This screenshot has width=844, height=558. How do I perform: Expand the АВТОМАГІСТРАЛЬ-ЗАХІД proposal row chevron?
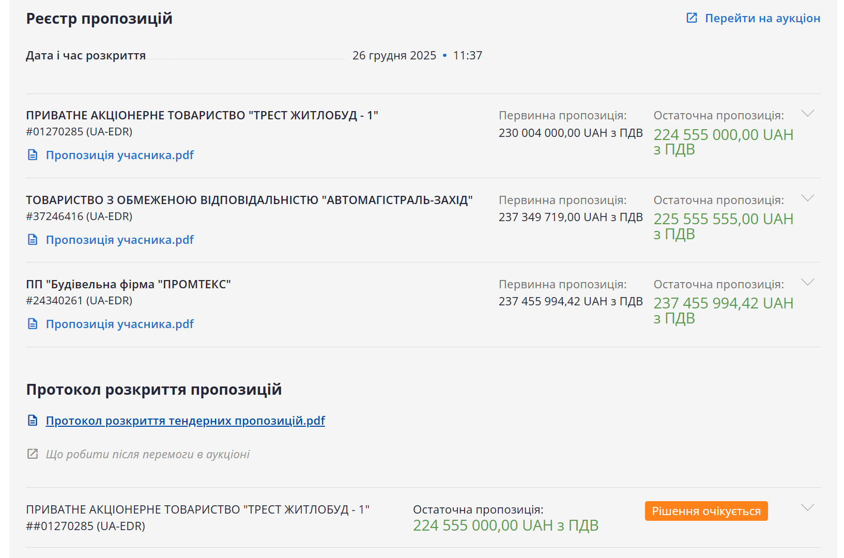pyautogui.click(x=807, y=198)
